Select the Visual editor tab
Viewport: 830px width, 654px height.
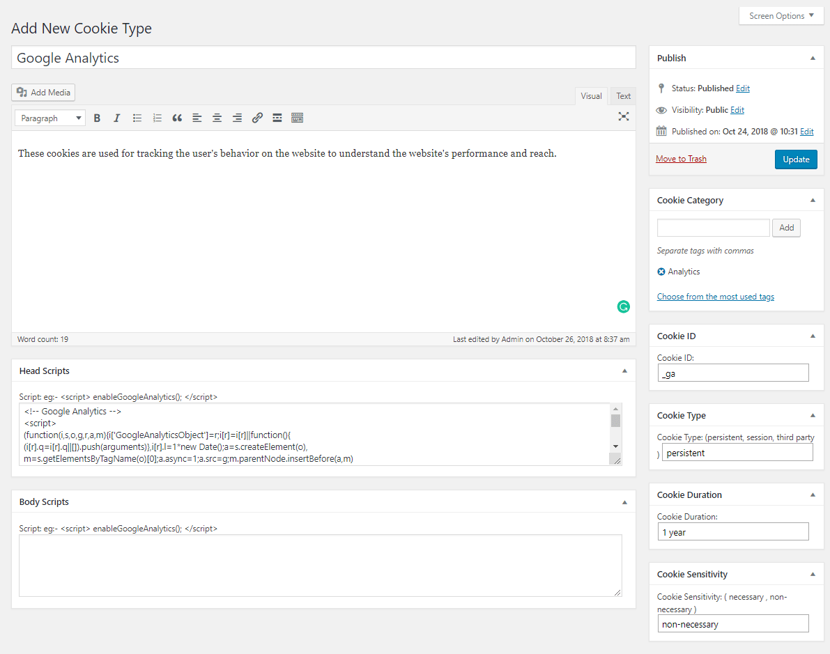click(x=591, y=95)
